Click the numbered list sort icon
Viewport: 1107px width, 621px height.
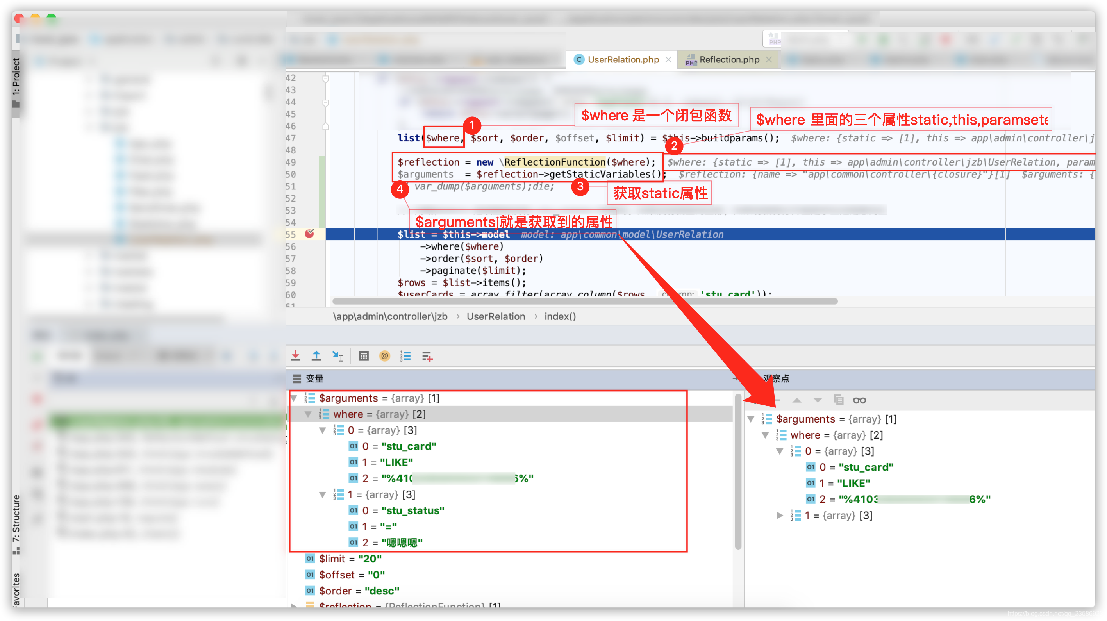click(x=405, y=356)
